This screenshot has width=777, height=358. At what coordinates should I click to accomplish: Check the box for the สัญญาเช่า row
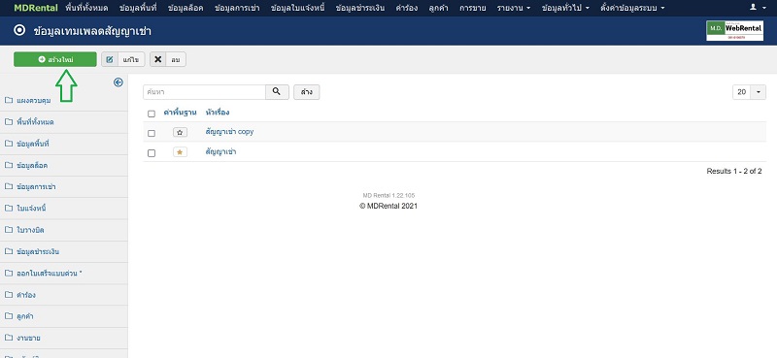[152, 153]
